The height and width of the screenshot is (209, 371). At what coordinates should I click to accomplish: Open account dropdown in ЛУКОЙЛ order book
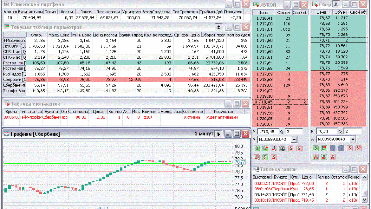(294, 139)
